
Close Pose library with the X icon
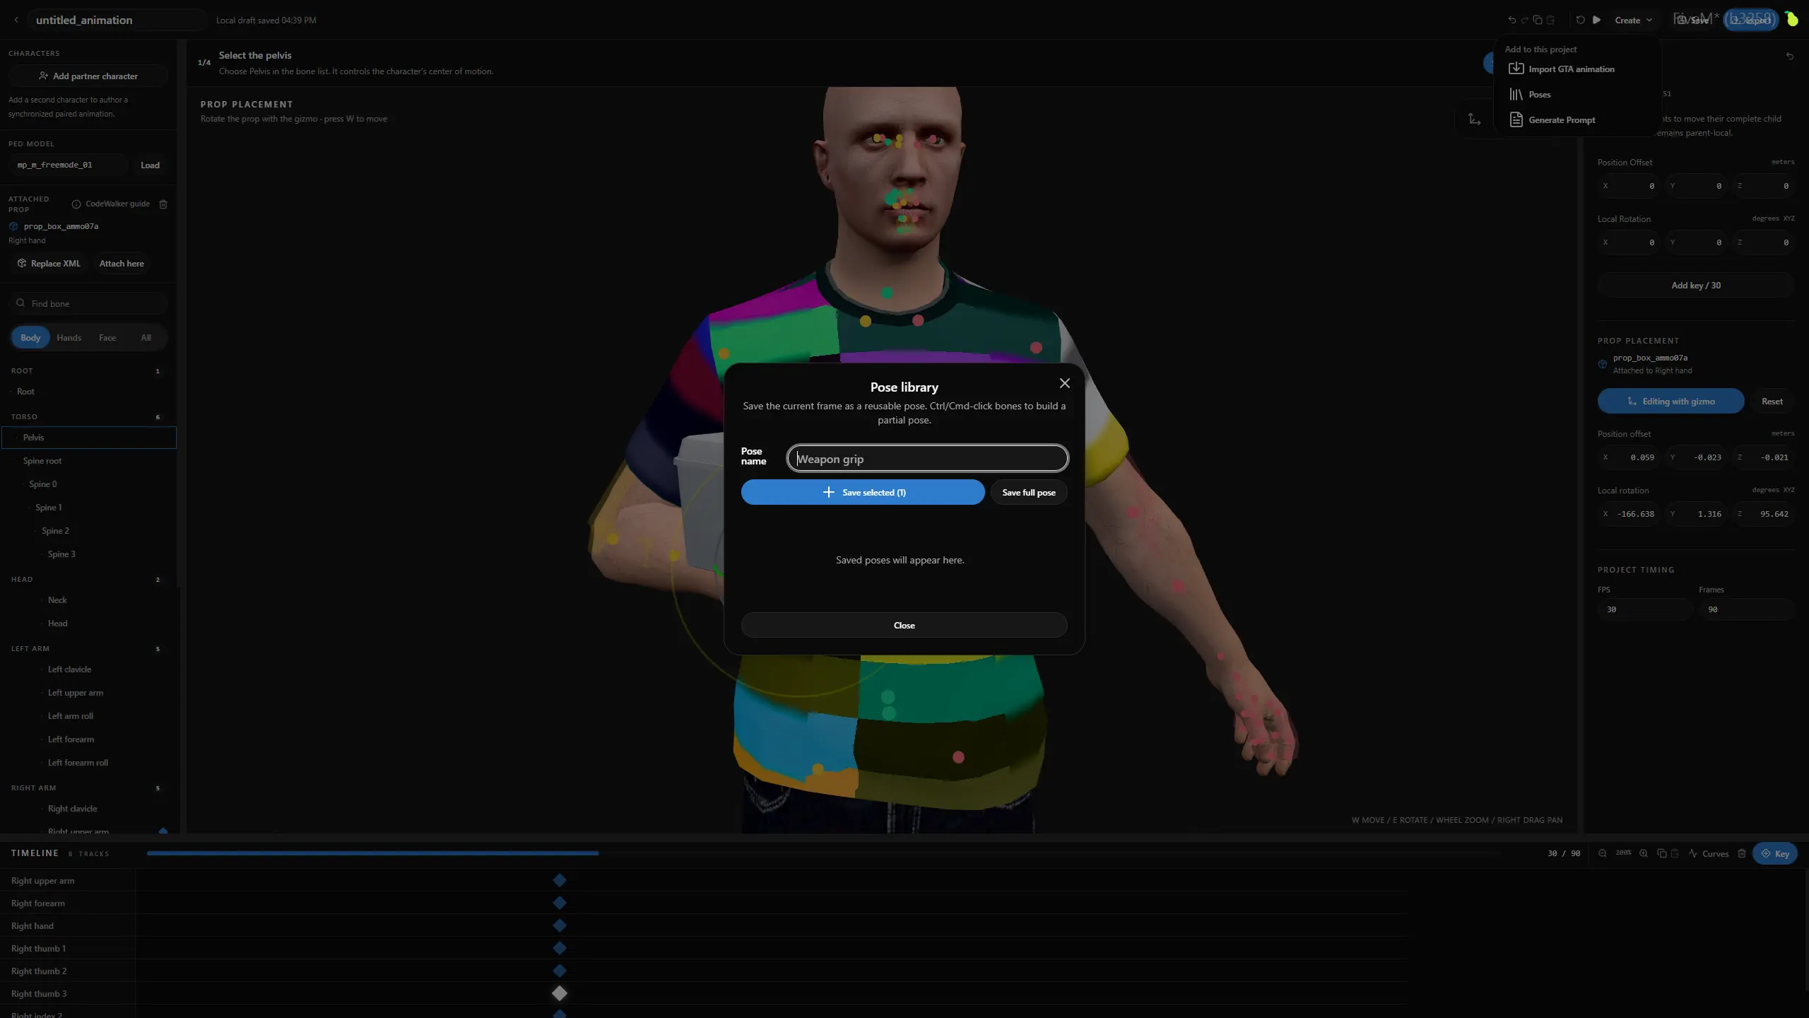1064,383
